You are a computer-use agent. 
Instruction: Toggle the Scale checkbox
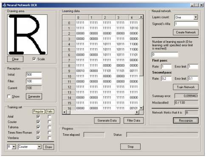point(34,59)
